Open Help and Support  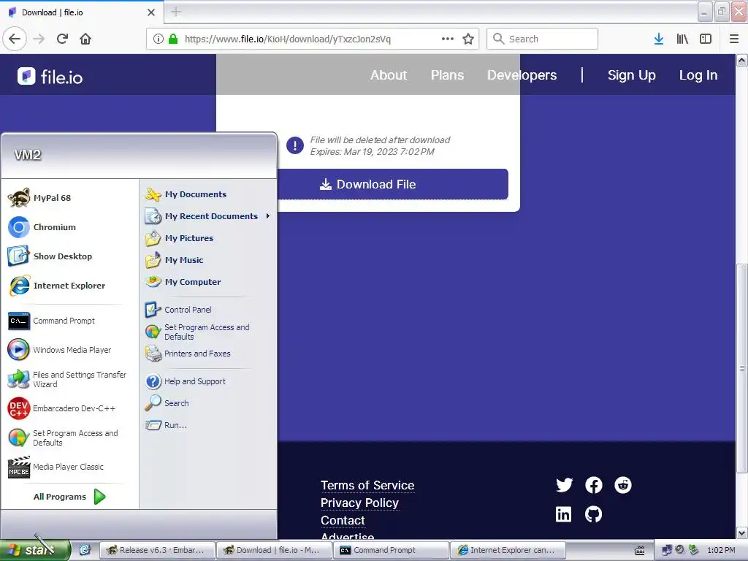(x=185, y=381)
